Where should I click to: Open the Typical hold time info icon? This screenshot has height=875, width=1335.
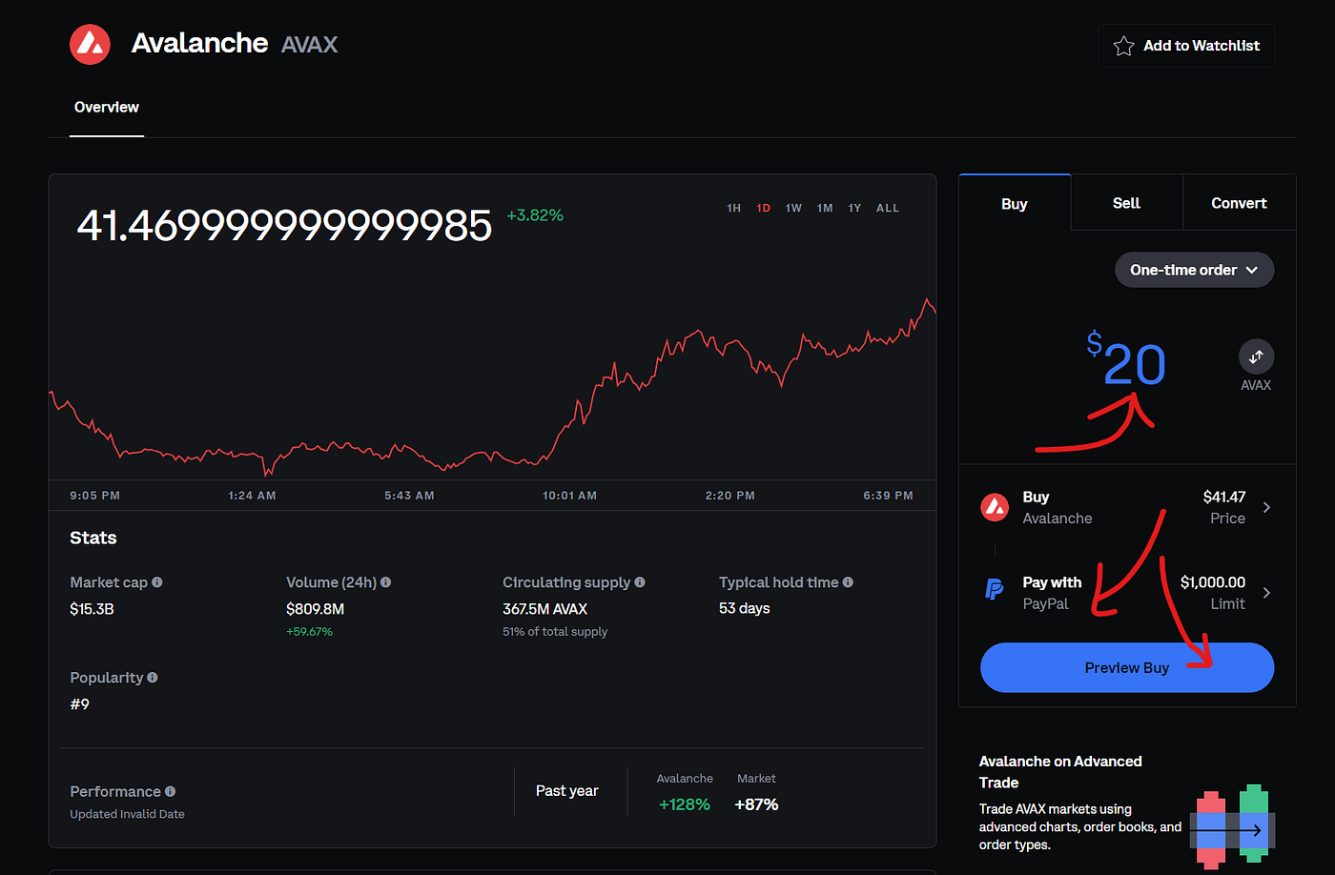click(848, 582)
